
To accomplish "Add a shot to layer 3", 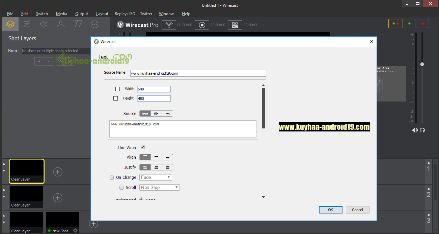I will [x=93, y=223].
